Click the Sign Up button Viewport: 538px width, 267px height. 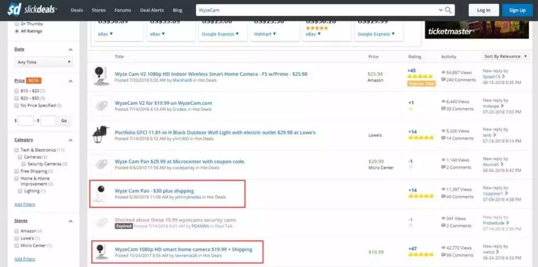517,10
